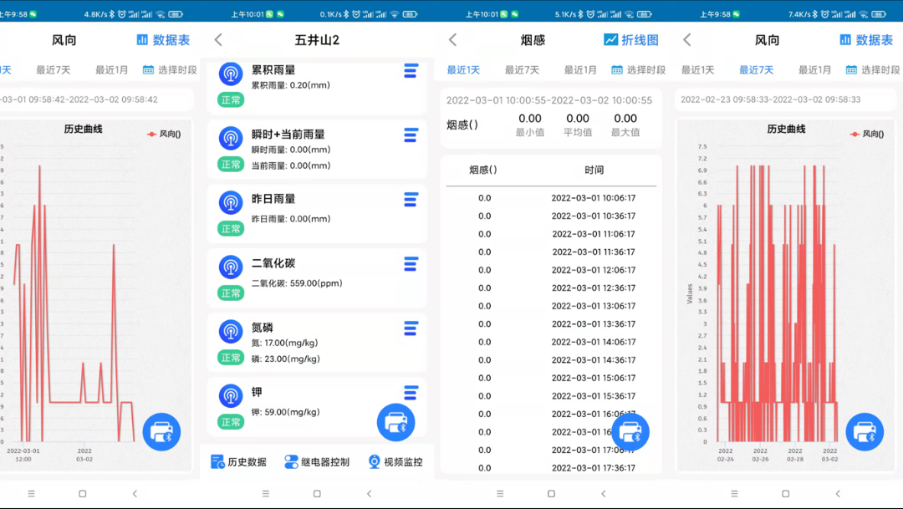
Task: Expand the 2022-02-23 09:58:33 date range field
Action: coord(770,99)
